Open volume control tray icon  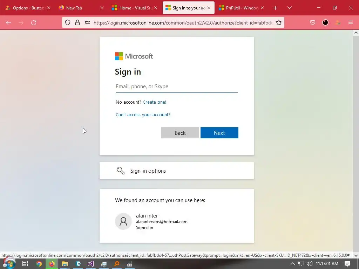(309, 264)
